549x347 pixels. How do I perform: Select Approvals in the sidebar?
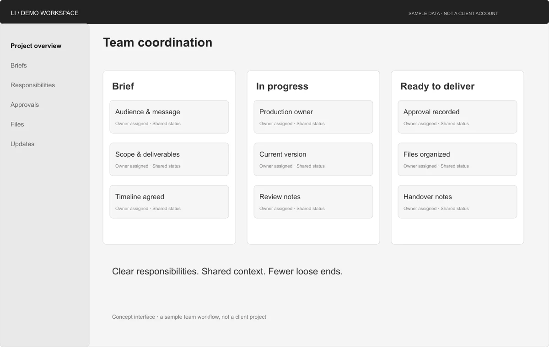tap(25, 105)
